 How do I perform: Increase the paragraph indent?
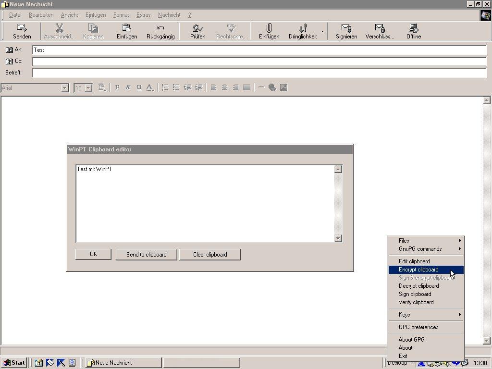(198, 87)
